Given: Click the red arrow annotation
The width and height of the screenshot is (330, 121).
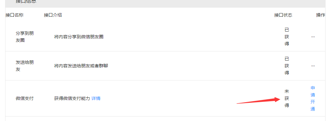Looking at the screenshot, I should [x=259, y=101].
